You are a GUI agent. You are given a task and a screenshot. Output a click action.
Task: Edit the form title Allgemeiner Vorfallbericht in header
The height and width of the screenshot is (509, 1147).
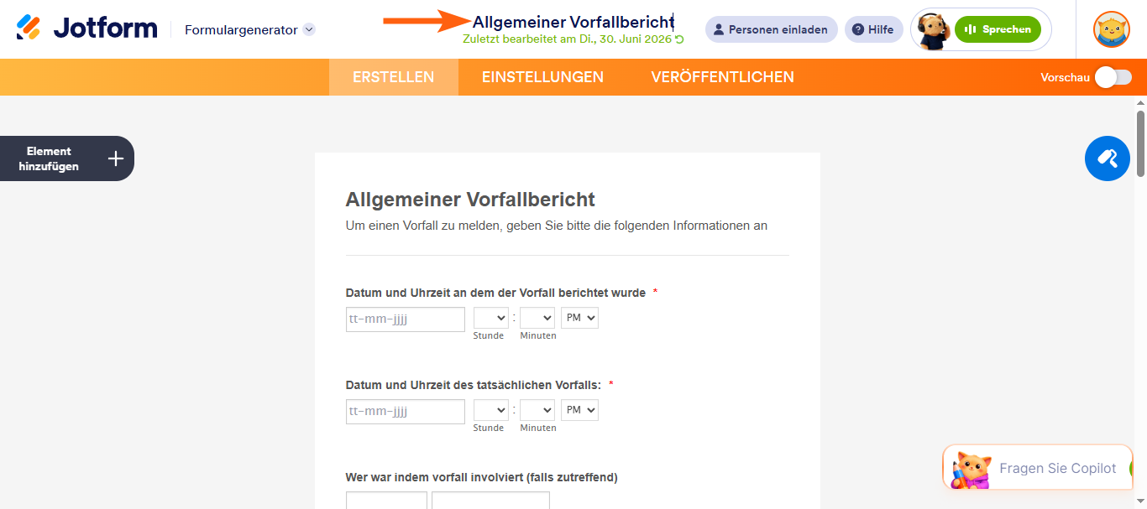click(573, 22)
